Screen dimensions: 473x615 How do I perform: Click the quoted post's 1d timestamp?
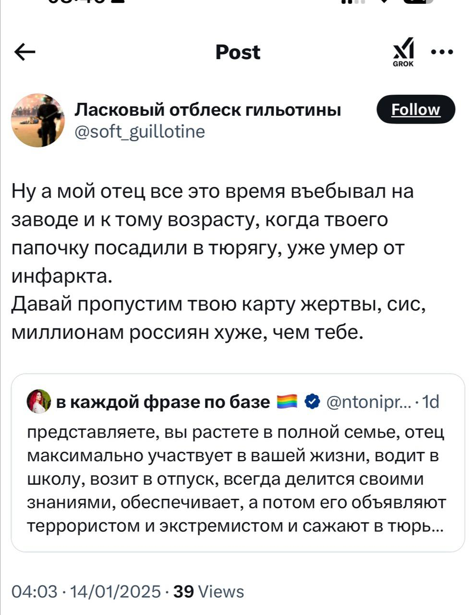pos(430,401)
